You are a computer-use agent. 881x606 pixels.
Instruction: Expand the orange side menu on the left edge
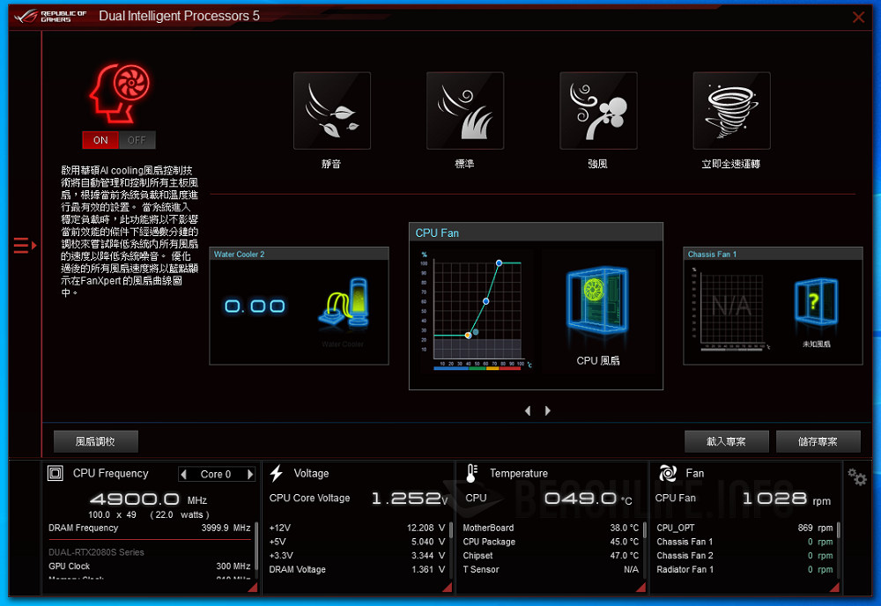[x=25, y=247]
